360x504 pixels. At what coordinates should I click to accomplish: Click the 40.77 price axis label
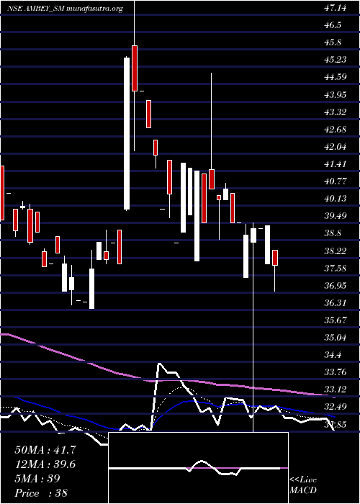pyautogui.click(x=335, y=181)
